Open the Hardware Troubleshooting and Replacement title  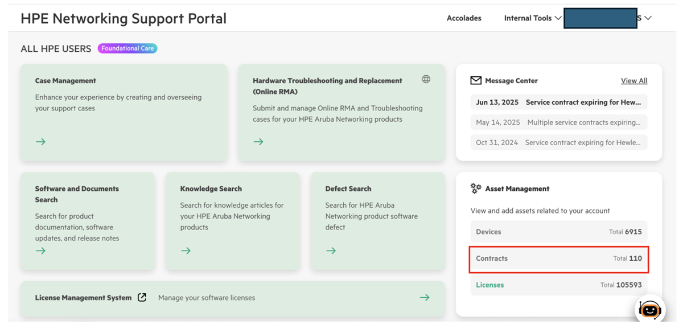(327, 86)
